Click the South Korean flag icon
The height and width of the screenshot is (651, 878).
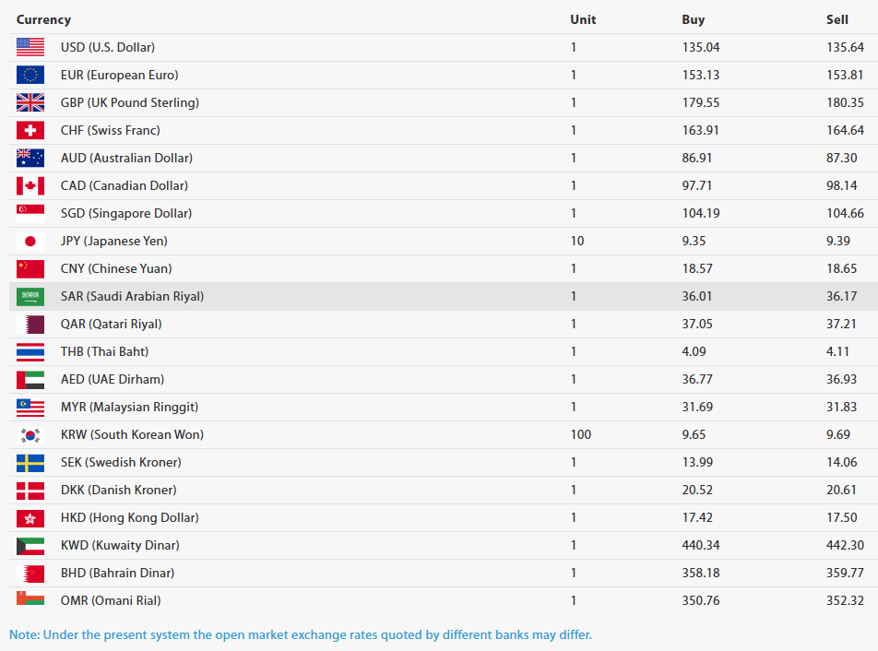(30, 434)
